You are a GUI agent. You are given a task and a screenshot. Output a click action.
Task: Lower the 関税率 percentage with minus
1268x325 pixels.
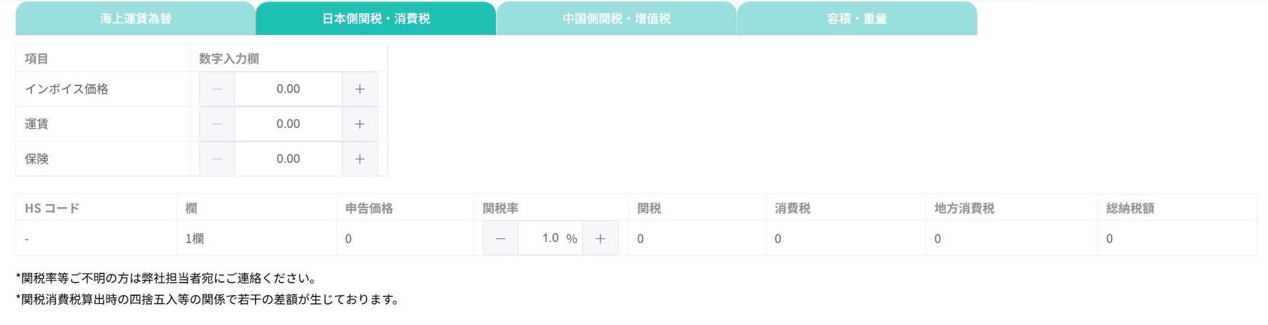coord(501,238)
